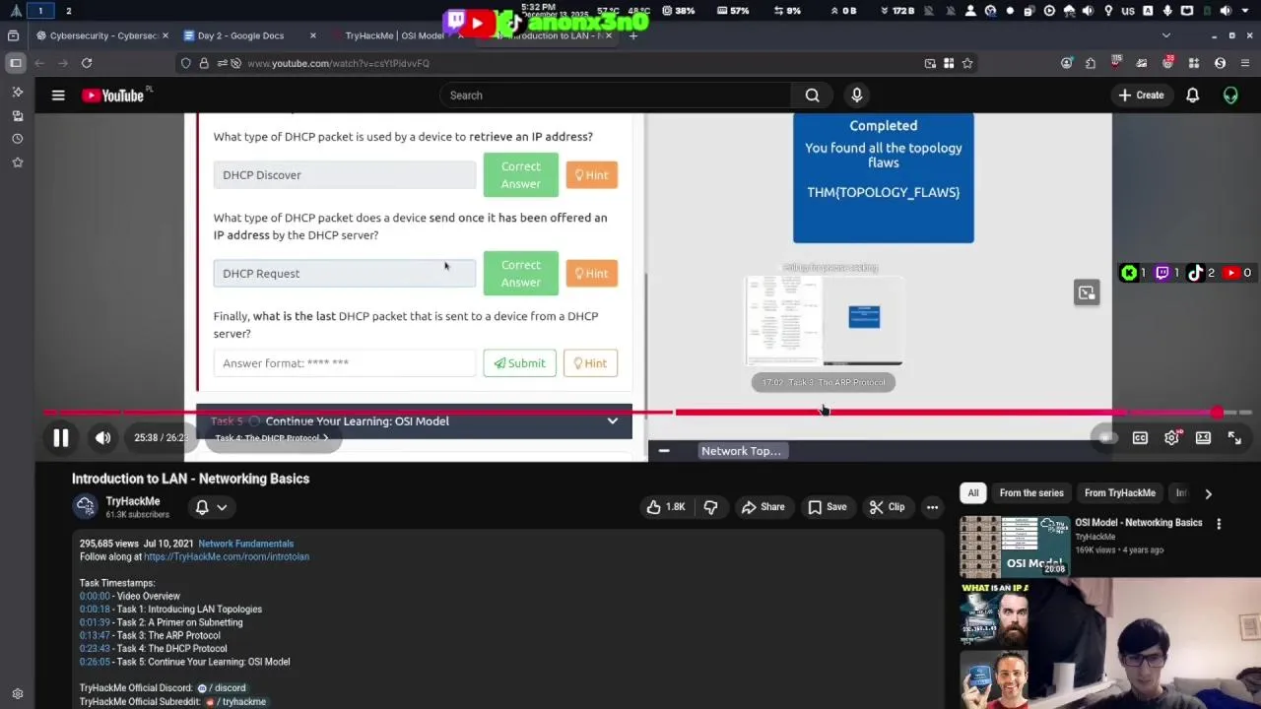This screenshot has width=1261, height=709.
Task: Go to YouTube home via logo
Action: [113, 96]
